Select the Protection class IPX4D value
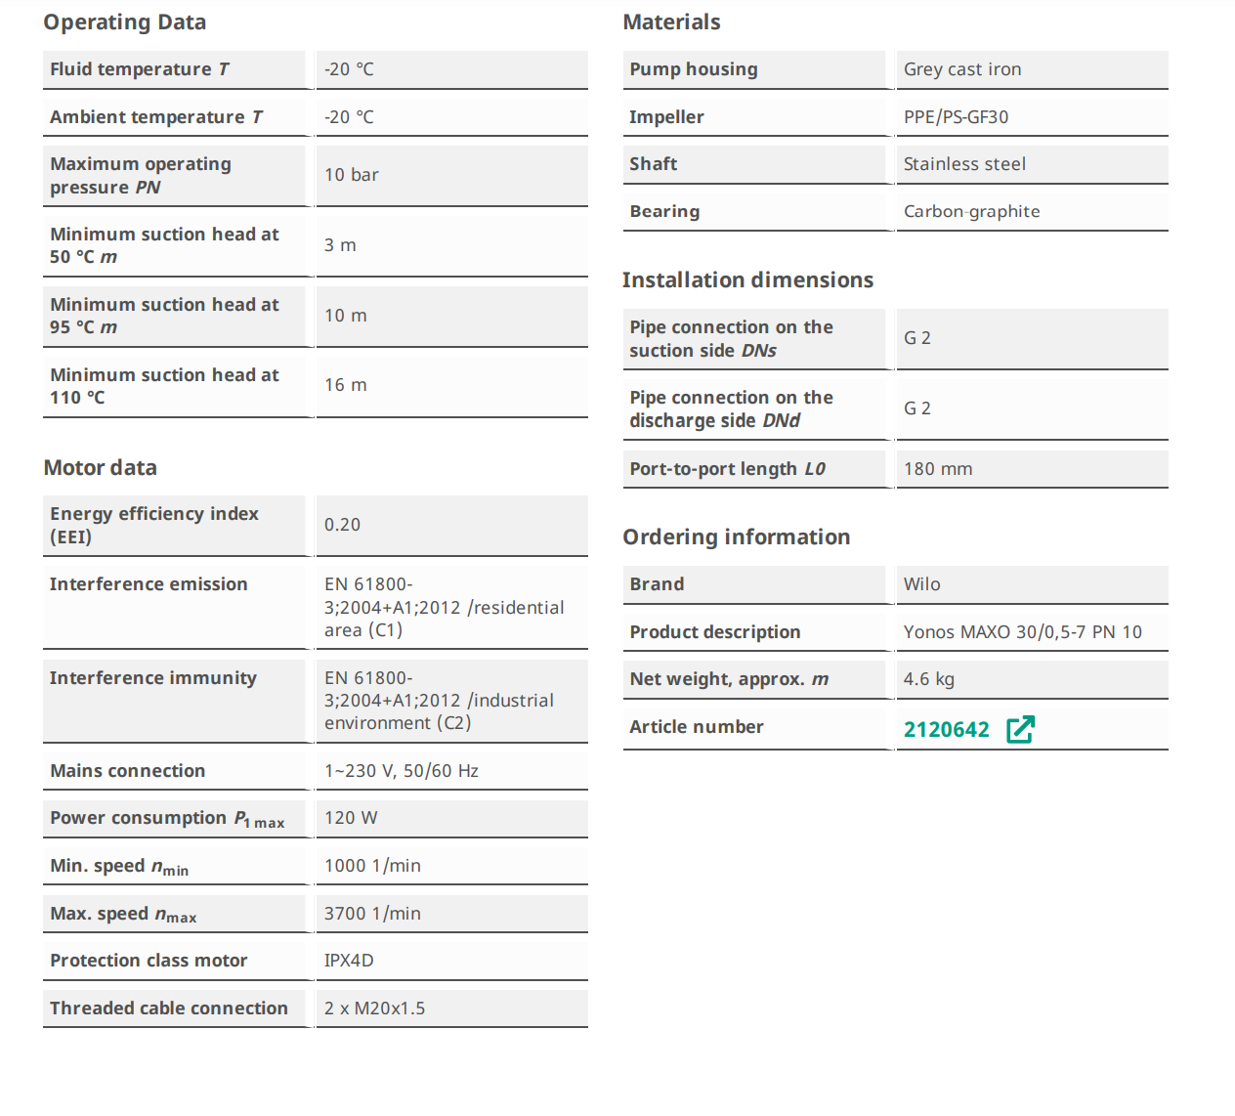Image resolution: width=1235 pixels, height=1116 pixels. pyautogui.click(x=349, y=961)
